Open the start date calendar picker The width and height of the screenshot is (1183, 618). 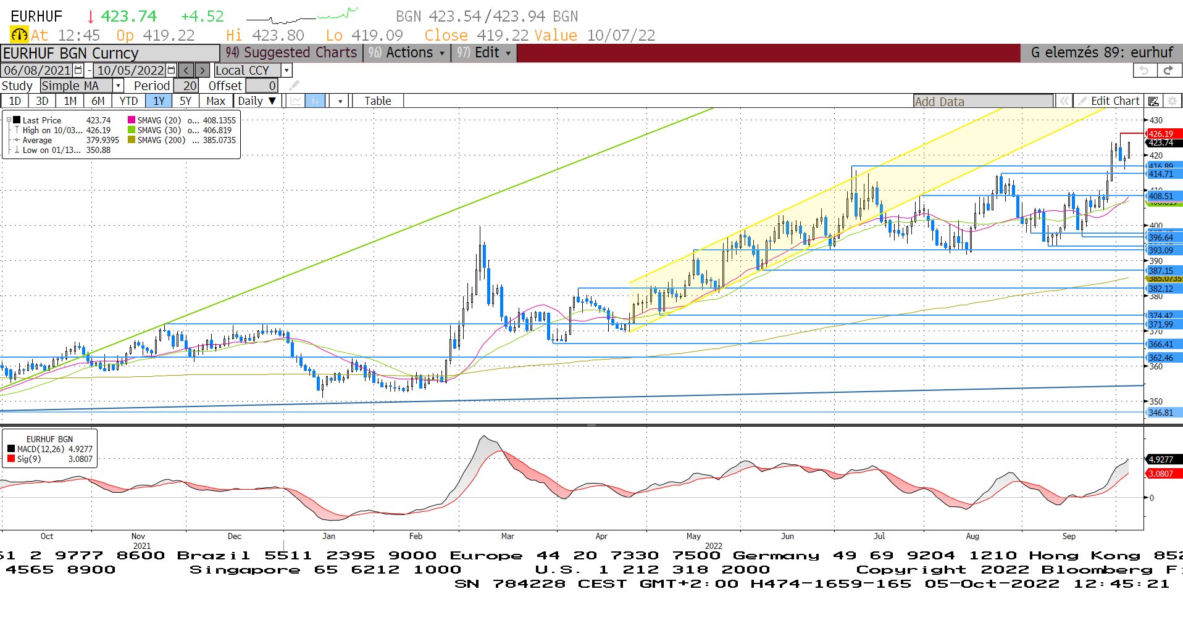pos(78,70)
